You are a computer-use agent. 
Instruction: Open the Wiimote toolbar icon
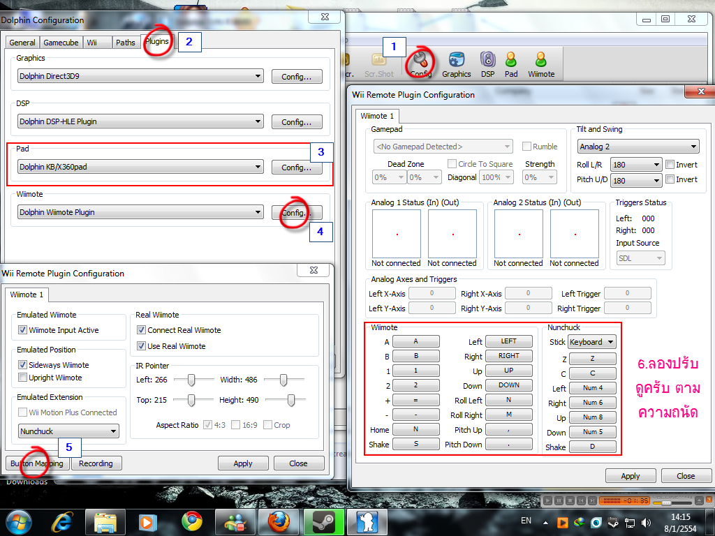click(x=541, y=64)
